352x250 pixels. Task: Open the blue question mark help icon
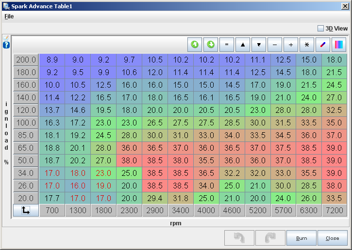[6, 45]
